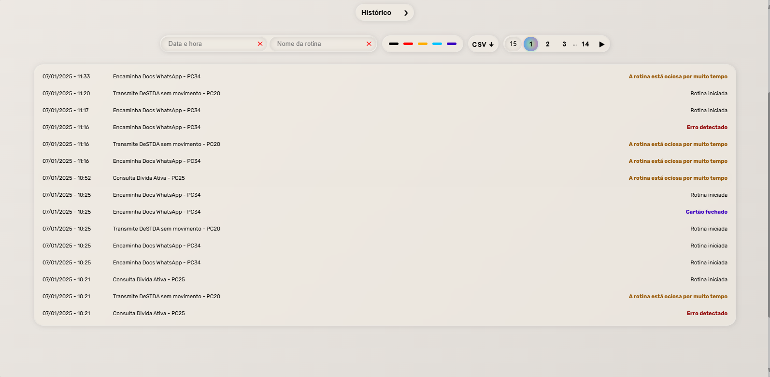
Task: Clear the Data e hora filter
Action: point(260,44)
